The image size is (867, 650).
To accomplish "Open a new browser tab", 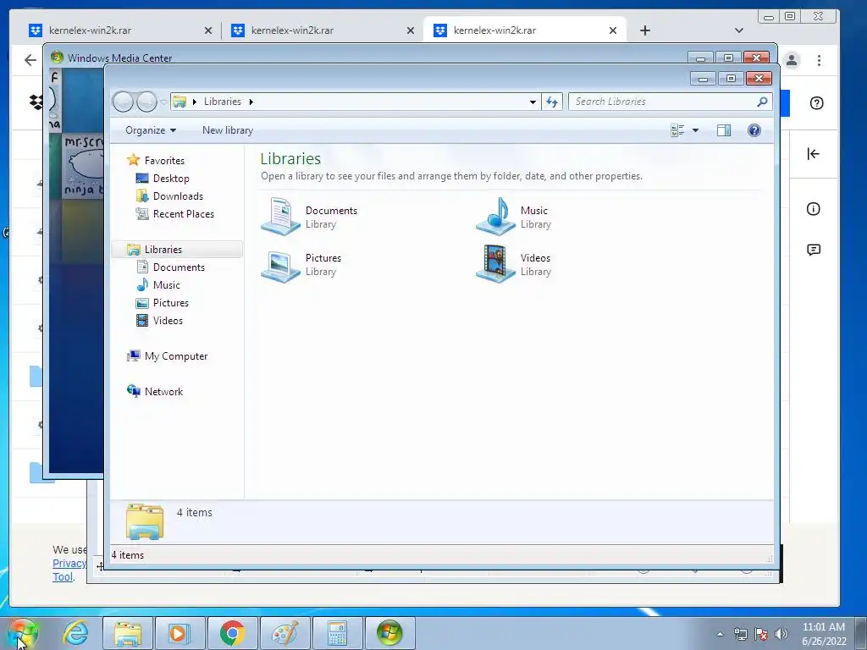I will point(644,30).
